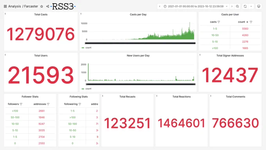
Task: Filter the count column in Casts per User
Action: [251, 22]
